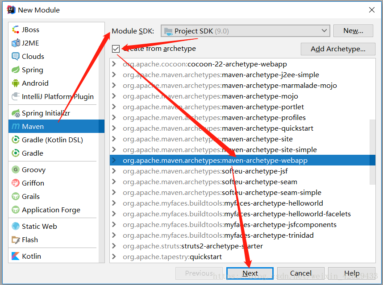Expand the maven-archetype-quickstart node
The image size is (383, 285).
[114, 128]
